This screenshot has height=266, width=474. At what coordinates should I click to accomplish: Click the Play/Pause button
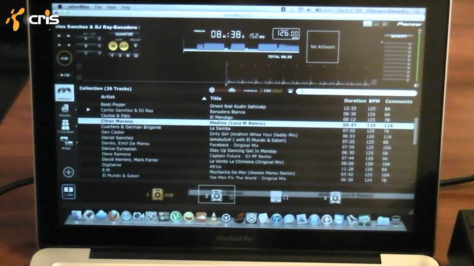click(65, 75)
